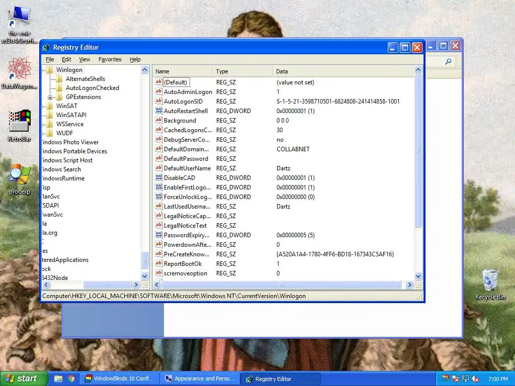Click the CachedLogonsC... value icon
The height and width of the screenshot is (386, 515).
coord(158,130)
